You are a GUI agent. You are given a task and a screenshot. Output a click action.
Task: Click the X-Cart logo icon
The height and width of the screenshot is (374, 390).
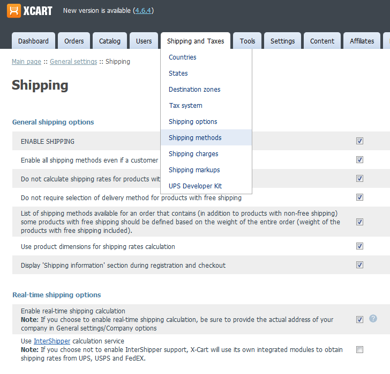(x=14, y=11)
